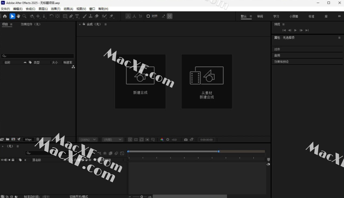Select the Orbit camera tool

click(32, 16)
